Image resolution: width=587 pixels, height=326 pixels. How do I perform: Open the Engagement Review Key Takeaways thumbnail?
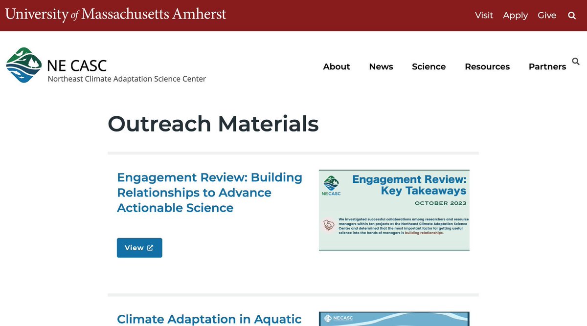tap(394, 210)
